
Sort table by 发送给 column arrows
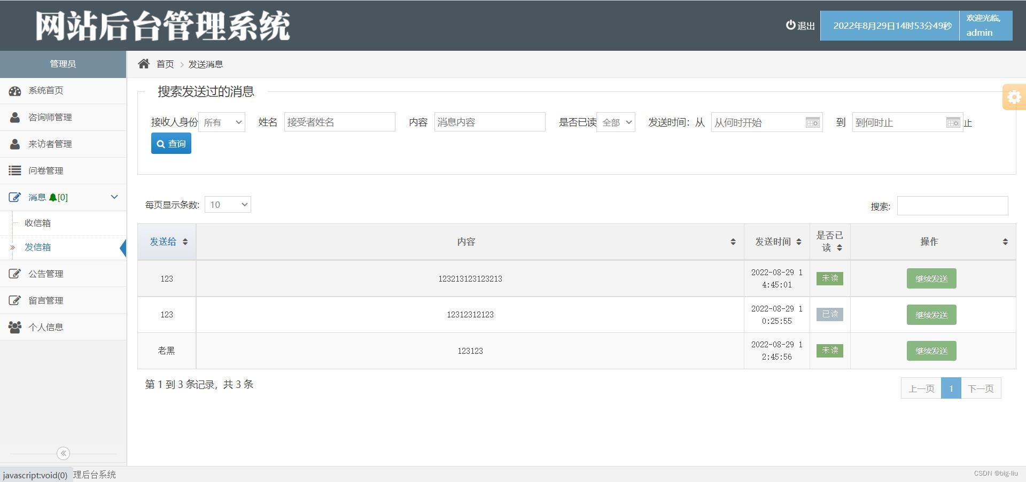tap(185, 242)
